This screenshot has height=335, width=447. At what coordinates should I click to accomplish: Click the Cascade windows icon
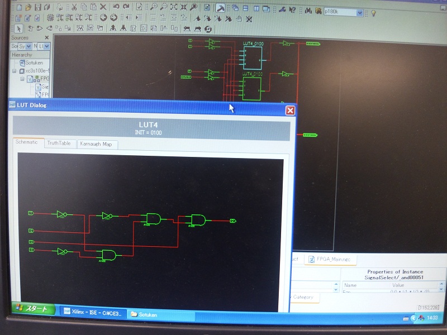point(235,8)
